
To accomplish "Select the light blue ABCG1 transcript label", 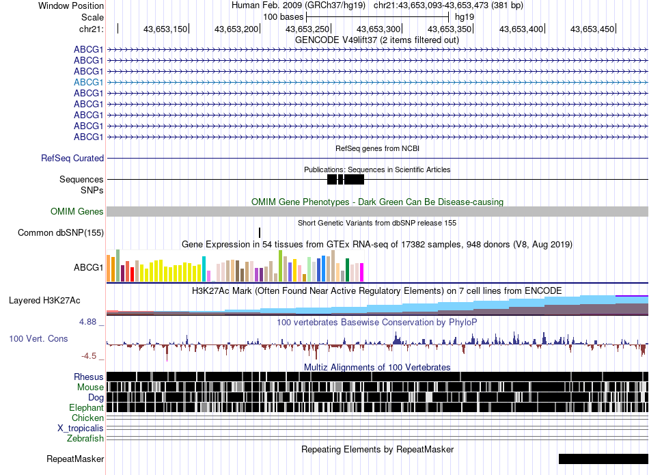I will (89, 82).
